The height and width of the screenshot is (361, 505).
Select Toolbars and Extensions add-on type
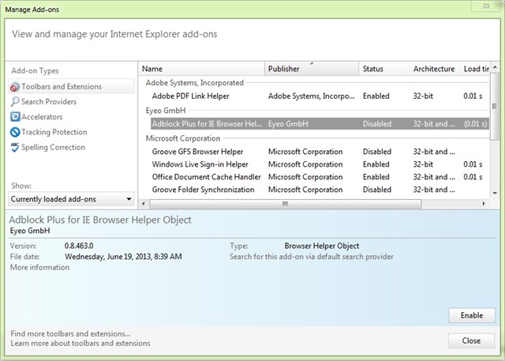71,86
